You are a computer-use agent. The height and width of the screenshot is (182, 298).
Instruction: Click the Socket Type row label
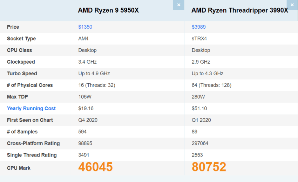(x=21, y=38)
